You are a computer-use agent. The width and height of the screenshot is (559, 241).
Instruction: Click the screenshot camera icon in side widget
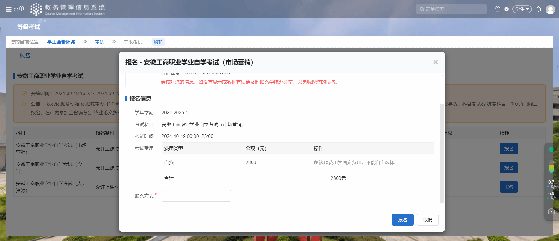[551, 211]
